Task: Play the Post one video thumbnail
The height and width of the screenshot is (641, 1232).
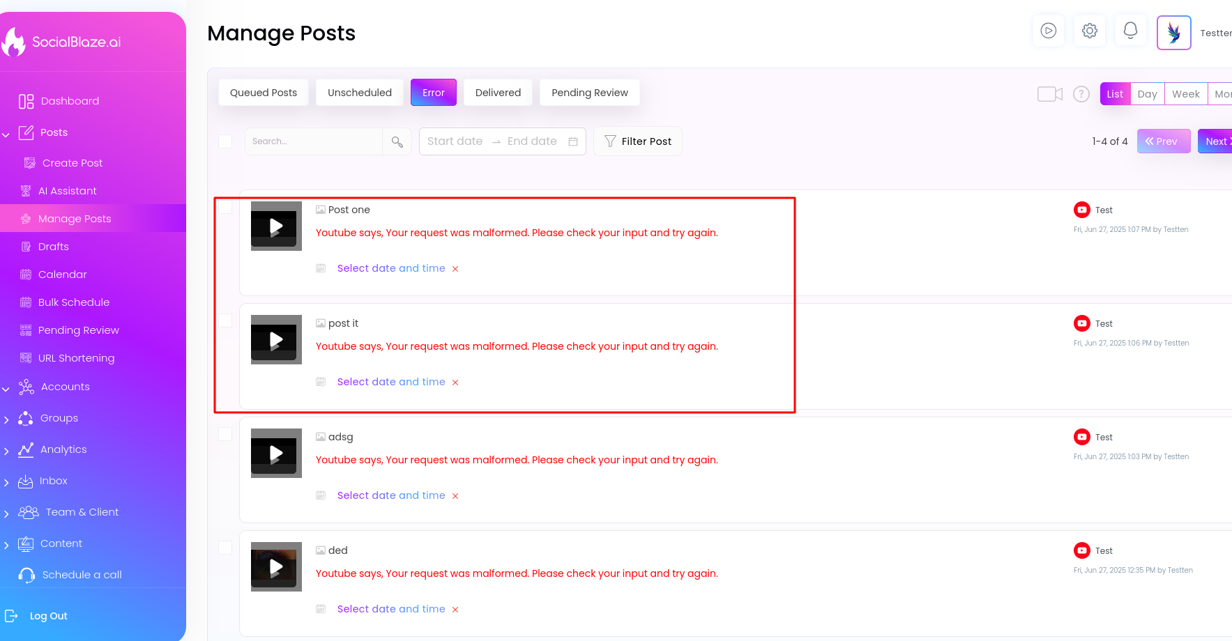Action: (276, 226)
